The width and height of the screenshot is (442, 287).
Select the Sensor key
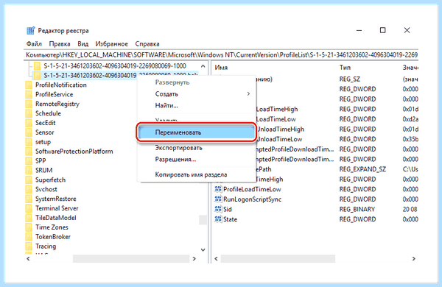[44, 132]
